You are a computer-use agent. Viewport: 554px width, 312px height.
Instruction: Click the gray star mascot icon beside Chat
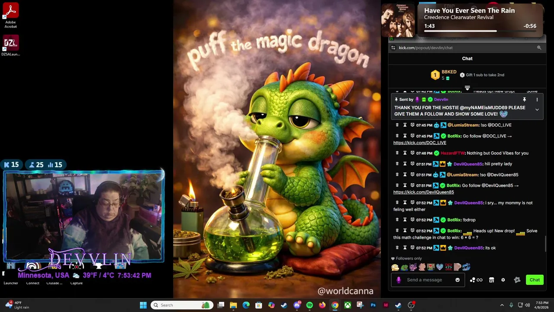pos(517,280)
